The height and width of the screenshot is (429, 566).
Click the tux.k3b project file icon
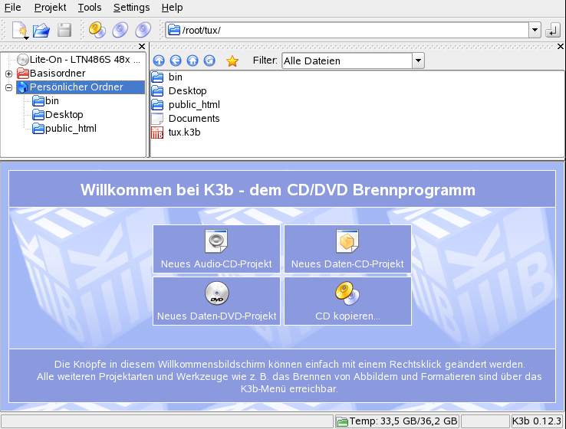pos(157,133)
